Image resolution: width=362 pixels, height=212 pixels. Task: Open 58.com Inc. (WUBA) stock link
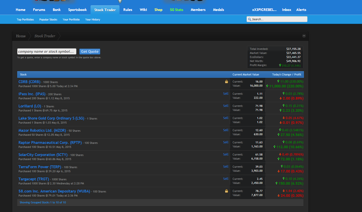click(54, 191)
